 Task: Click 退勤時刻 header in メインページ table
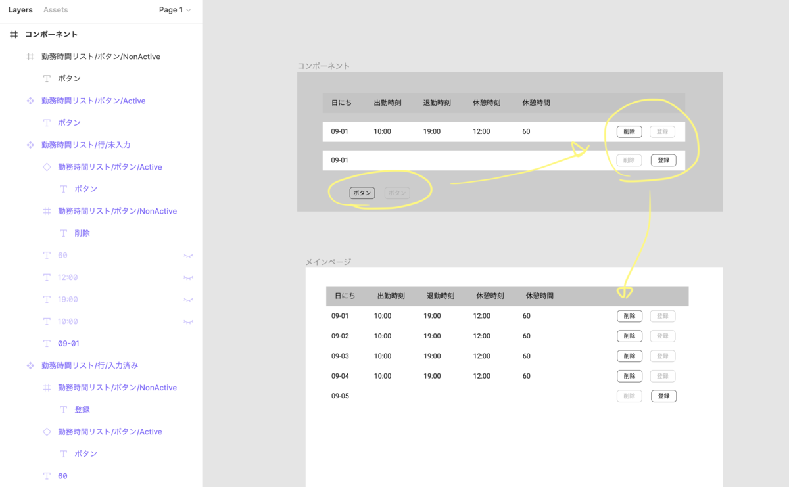coord(441,296)
